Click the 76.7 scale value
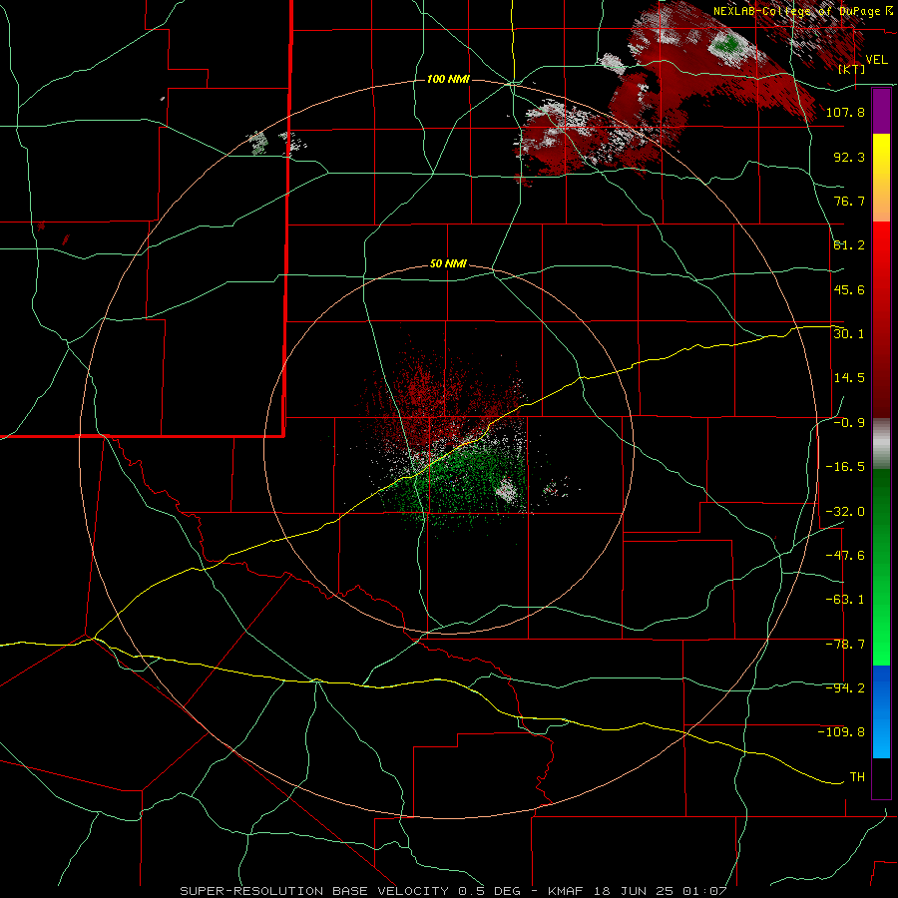This screenshot has width=898, height=898. pos(849,201)
